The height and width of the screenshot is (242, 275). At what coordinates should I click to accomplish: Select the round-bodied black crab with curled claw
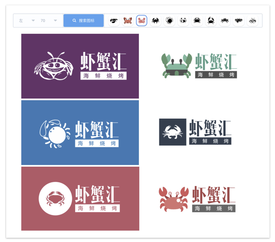coord(169,21)
